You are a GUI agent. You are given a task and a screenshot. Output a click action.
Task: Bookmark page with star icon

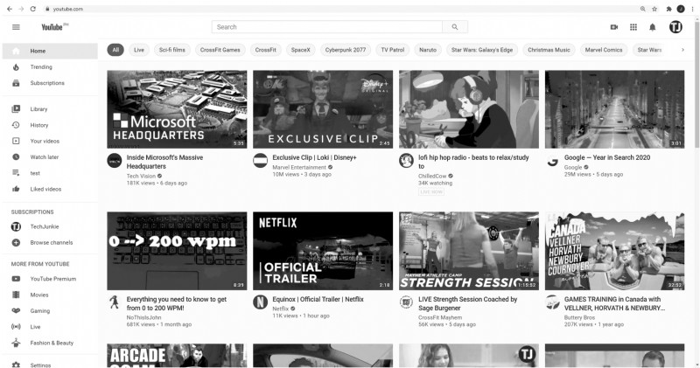coord(654,9)
